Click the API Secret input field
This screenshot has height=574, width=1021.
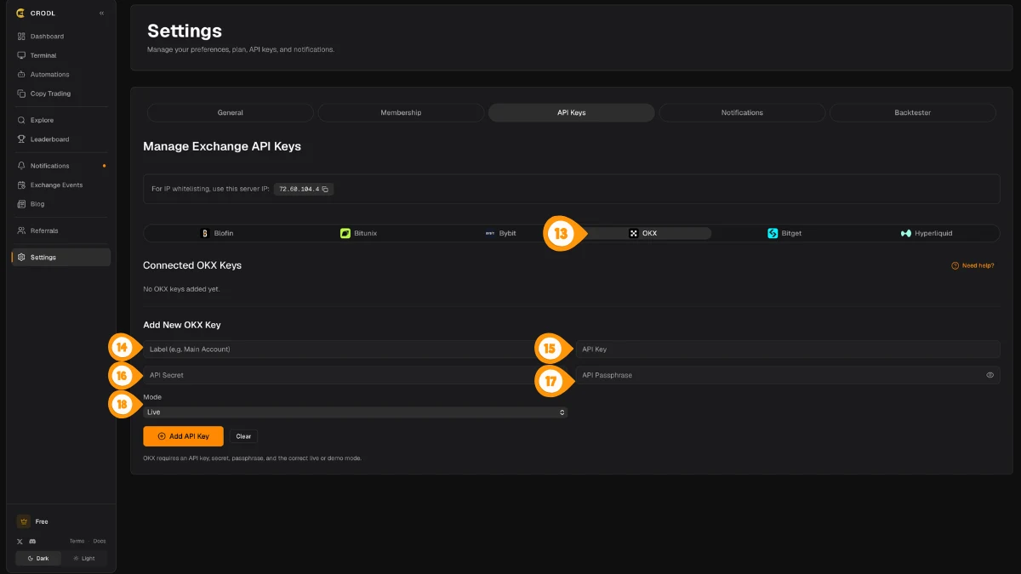coord(356,375)
